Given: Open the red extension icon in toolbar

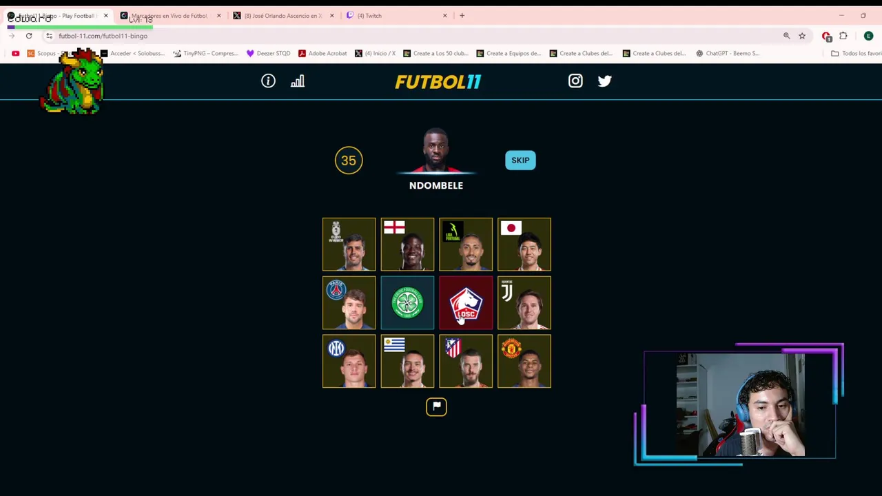Looking at the screenshot, I should pyautogui.click(x=826, y=36).
